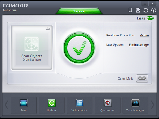Minimize the Comodo Antivirus window
The image size is (159, 119).
point(145,4)
